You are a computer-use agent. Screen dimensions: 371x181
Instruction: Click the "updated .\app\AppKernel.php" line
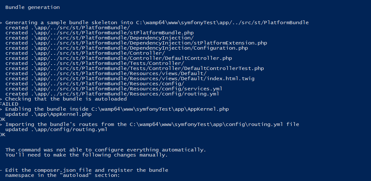48,114
